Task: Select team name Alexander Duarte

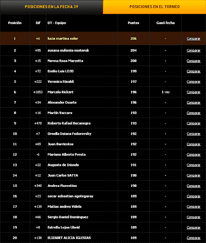Action: pyautogui.click(x=62, y=103)
